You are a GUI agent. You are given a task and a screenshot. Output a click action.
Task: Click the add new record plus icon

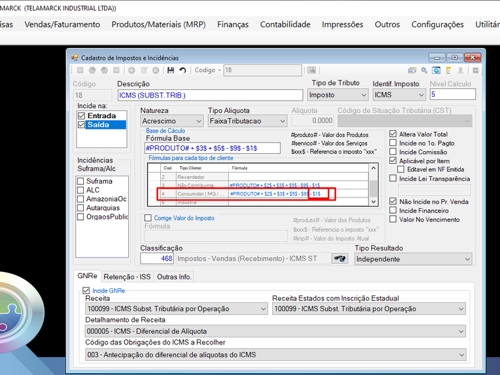tap(131, 70)
